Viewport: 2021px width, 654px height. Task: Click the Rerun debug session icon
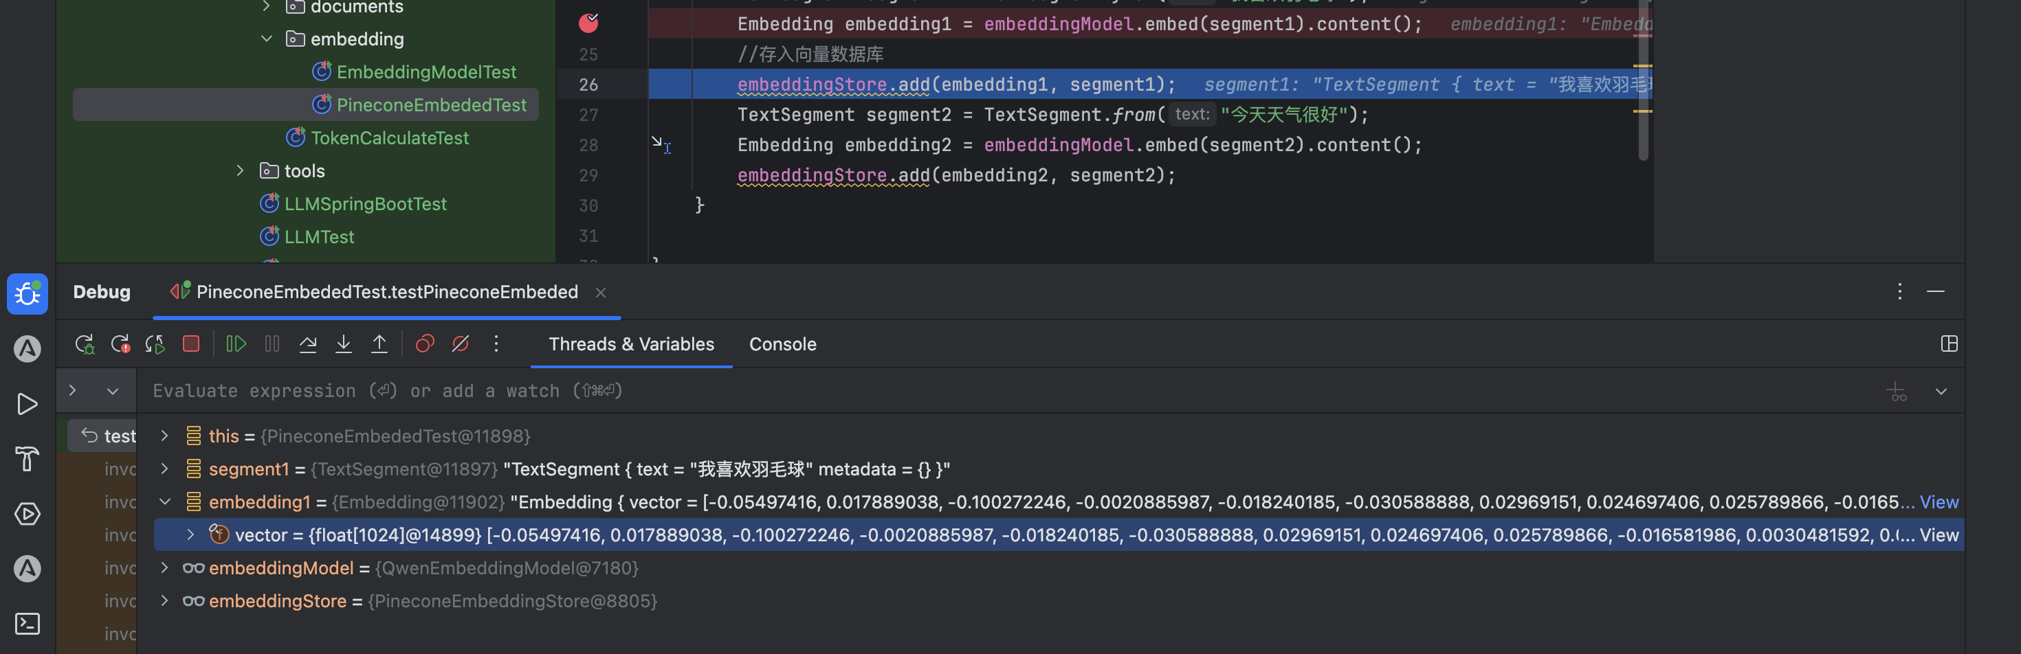[x=85, y=344]
